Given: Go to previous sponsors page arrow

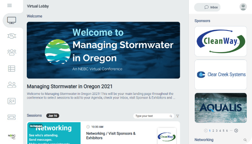Looking at the screenshot, I should (x=206, y=131).
